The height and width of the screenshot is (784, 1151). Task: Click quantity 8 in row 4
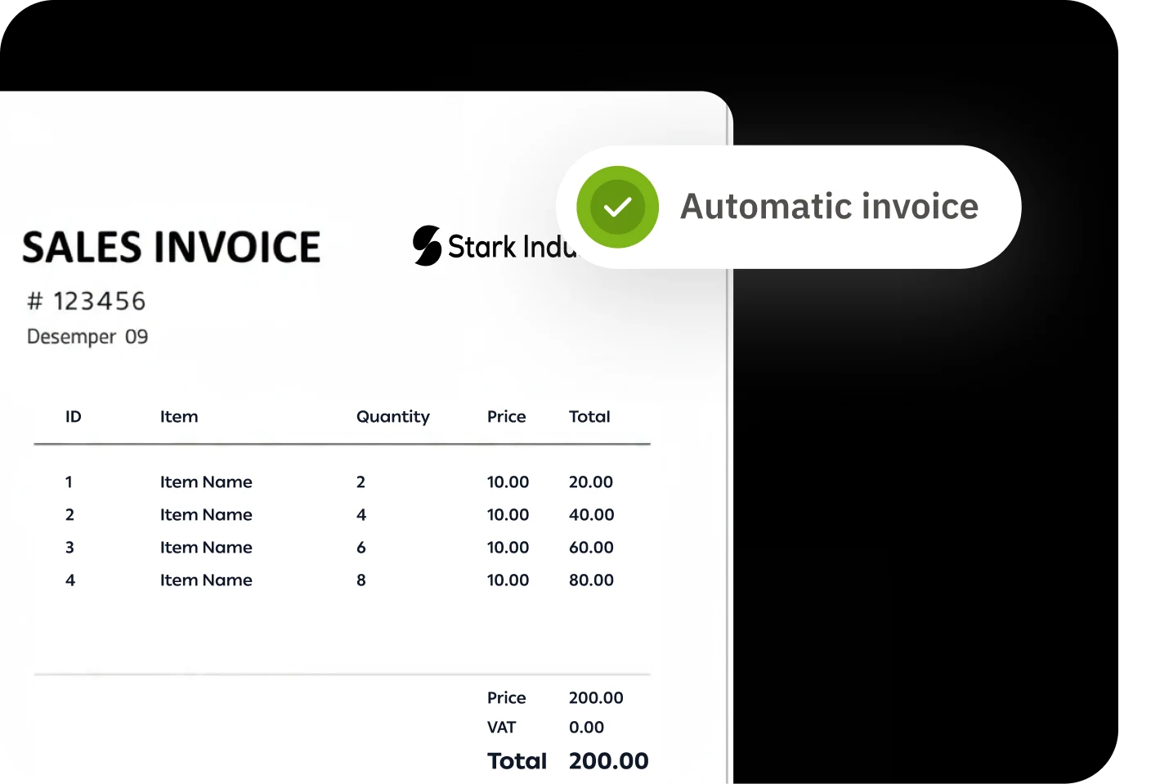point(361,580)
